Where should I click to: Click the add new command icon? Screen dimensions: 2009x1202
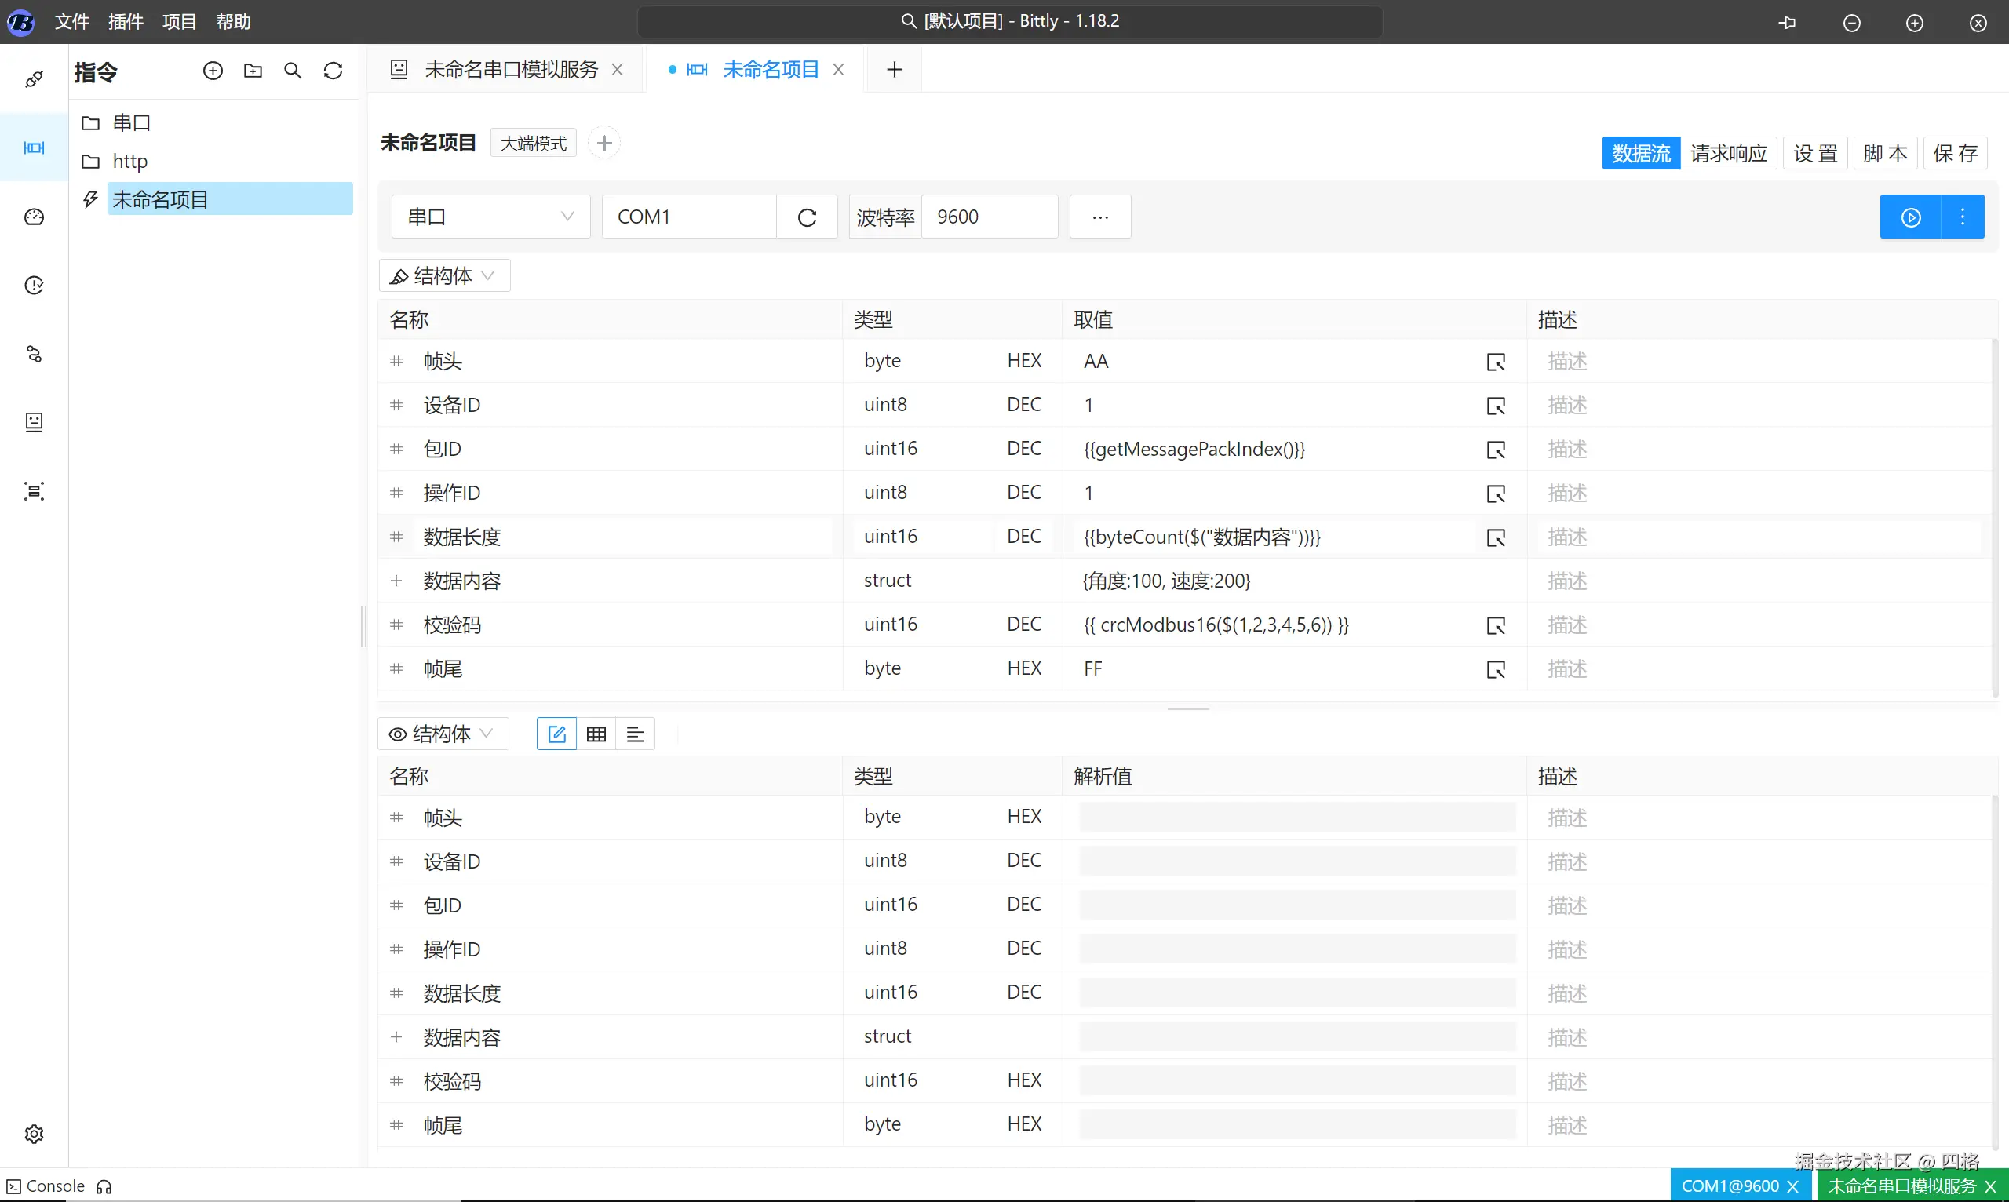tap(213, 71)
